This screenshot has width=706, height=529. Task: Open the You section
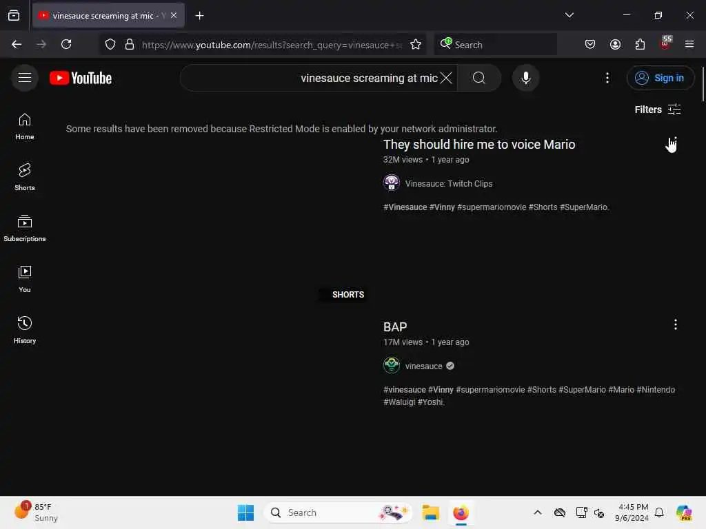click(24, 279)
